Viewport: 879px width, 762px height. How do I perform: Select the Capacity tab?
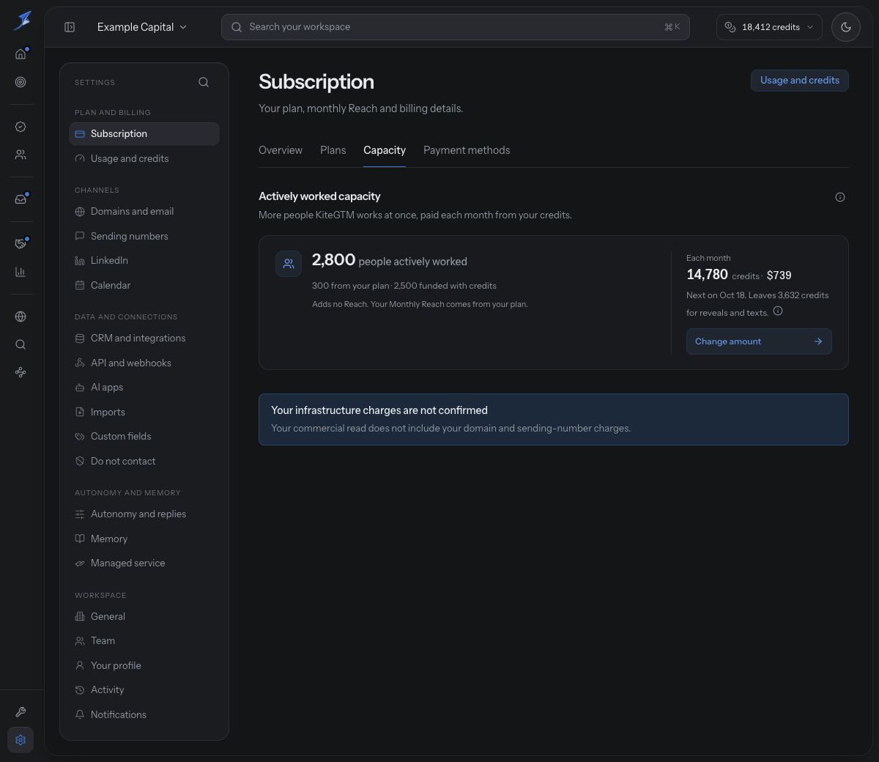[385, 150]
